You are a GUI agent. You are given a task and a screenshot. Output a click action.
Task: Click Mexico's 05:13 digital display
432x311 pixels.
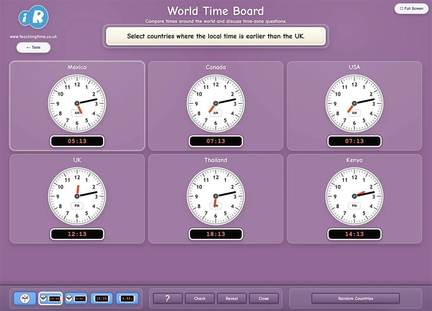coord(77,141)
